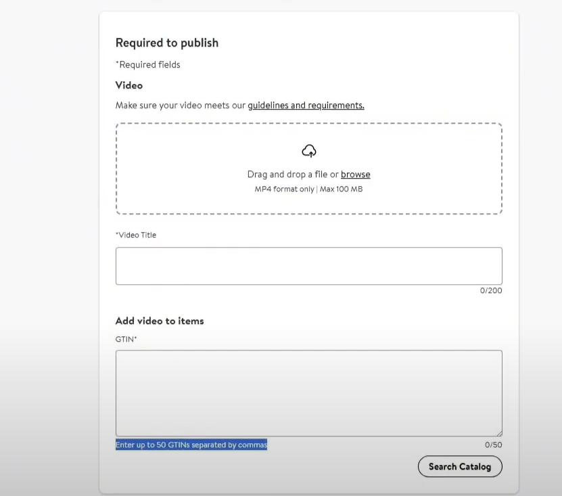562x496 pixels.
Task: Focus the Video Title input field
Action: coord(308,266)
